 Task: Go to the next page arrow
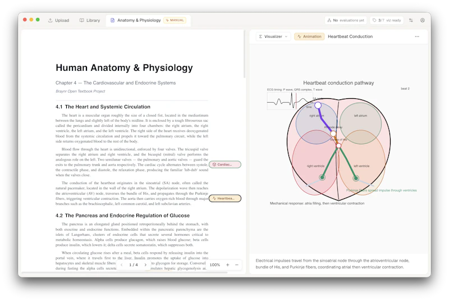[x=145, y=265]
